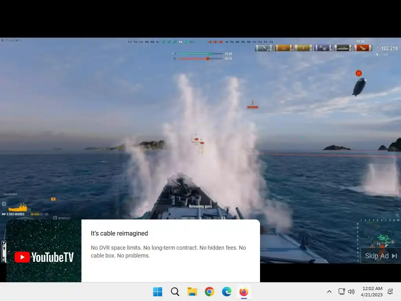The height and width of the screenshot is (301, 401).
Task: Click the 122 218 score readout
Action: [389, 48]
